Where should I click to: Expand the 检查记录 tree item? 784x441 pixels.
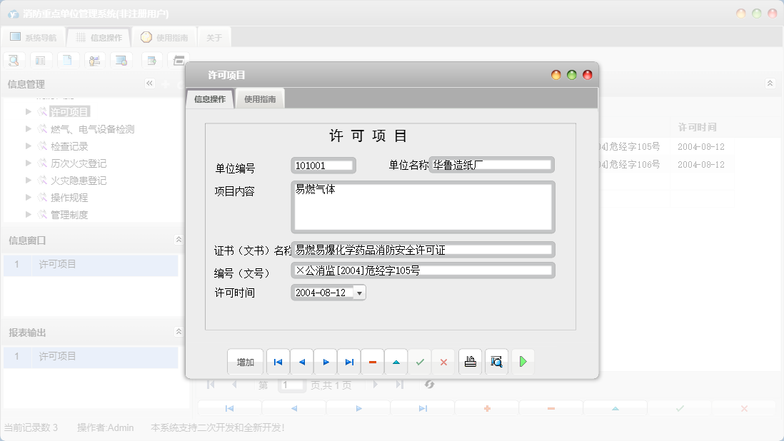(x=29, y=146)
